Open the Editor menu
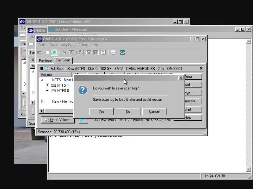Image resolution: width=253 pixels, height=189 pixels. (x=83, y=45)
